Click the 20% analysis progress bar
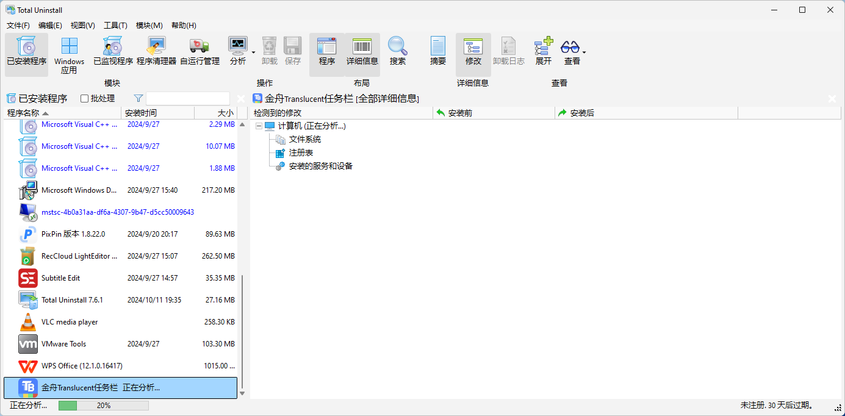The width and height of the screenshot is (845, 416). [103, 406]
